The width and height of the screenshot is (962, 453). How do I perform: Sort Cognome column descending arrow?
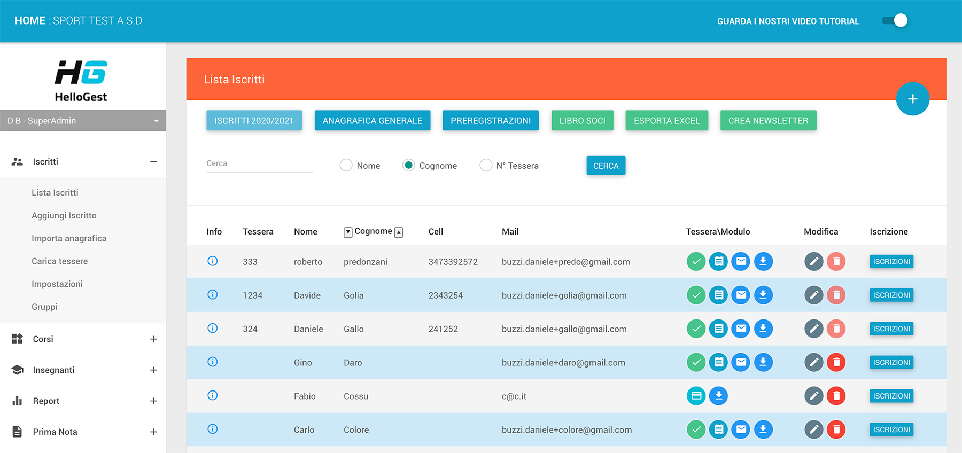[x=348, y=232]
